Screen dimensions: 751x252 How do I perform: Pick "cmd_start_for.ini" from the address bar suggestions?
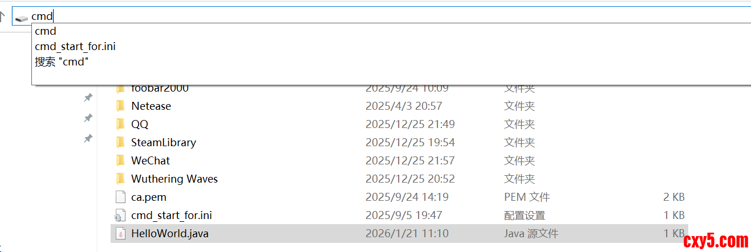point(75,47)
